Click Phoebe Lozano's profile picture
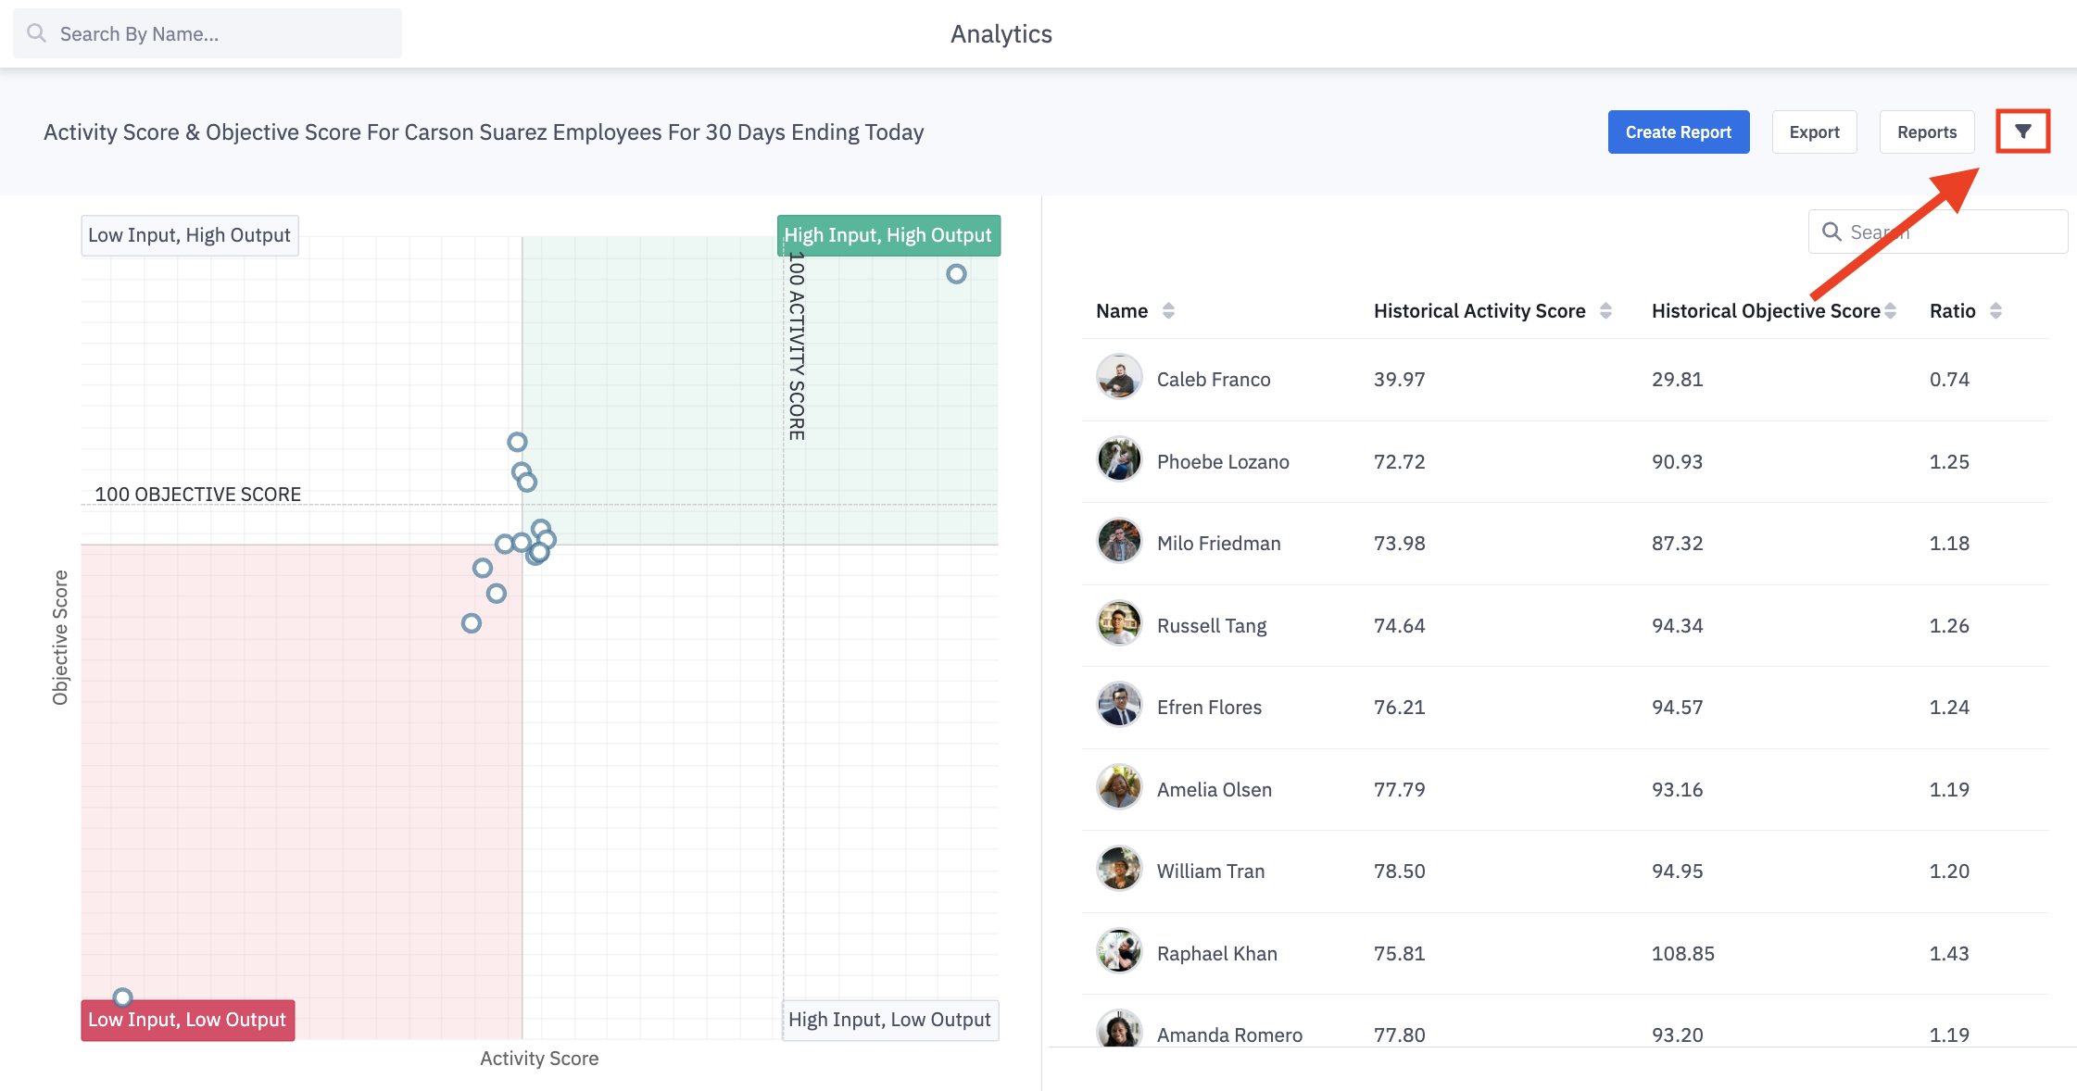 [x=1119, y=460]
